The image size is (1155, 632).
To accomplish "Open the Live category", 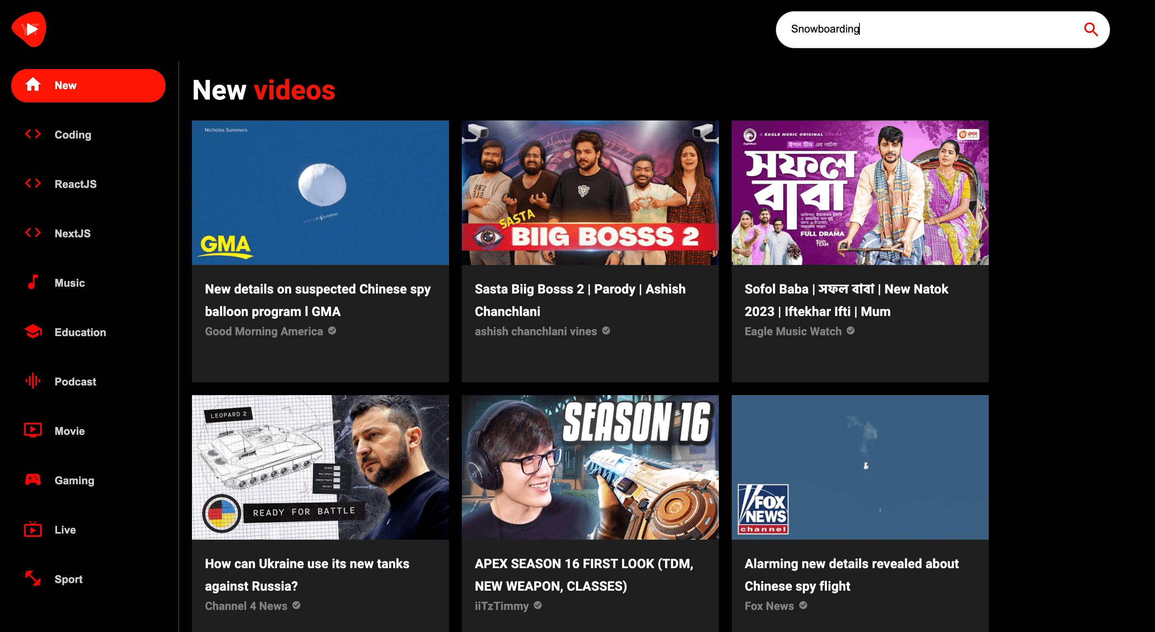I will click(88, 530).
